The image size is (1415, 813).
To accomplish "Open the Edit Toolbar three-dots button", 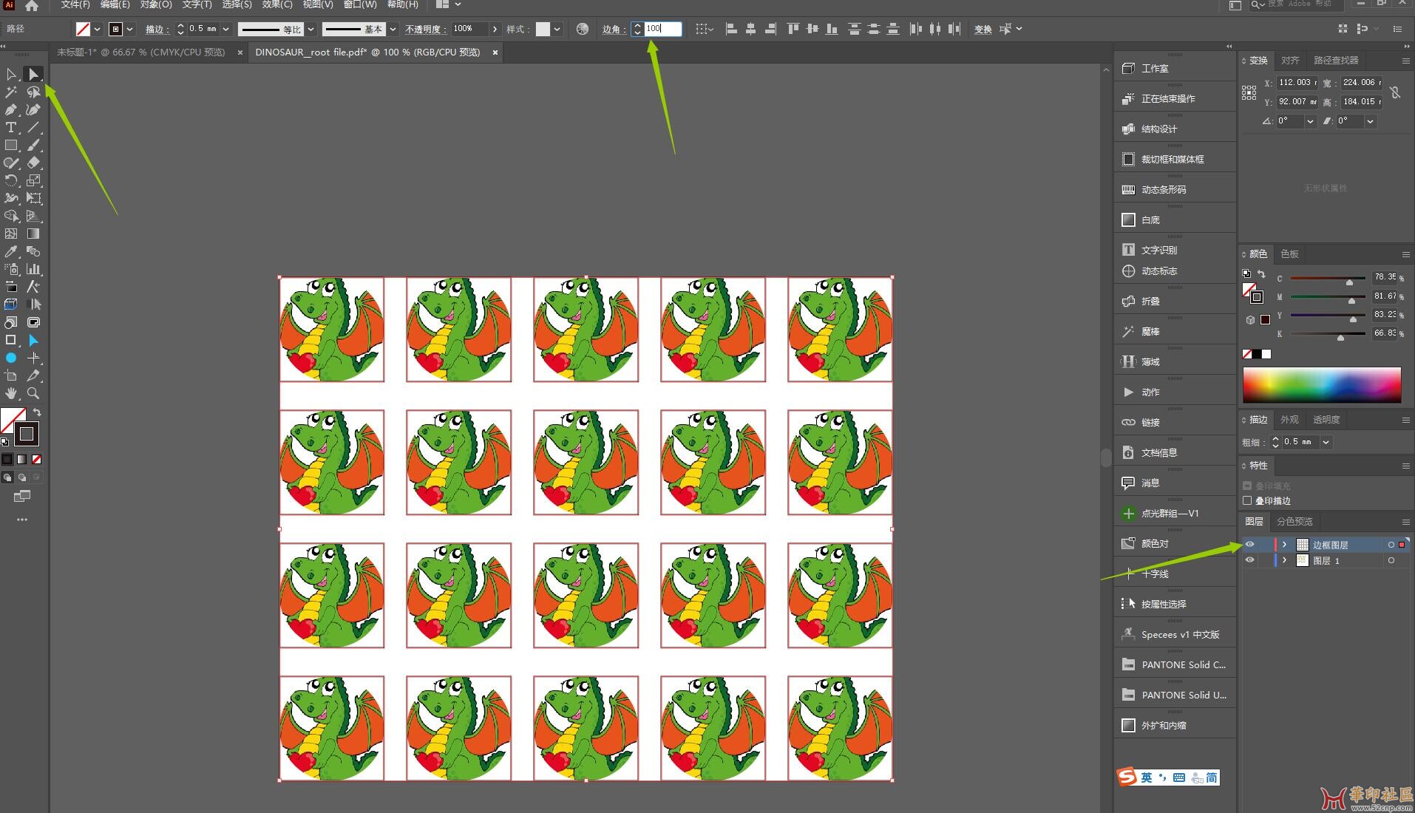I will coord(22,520).
